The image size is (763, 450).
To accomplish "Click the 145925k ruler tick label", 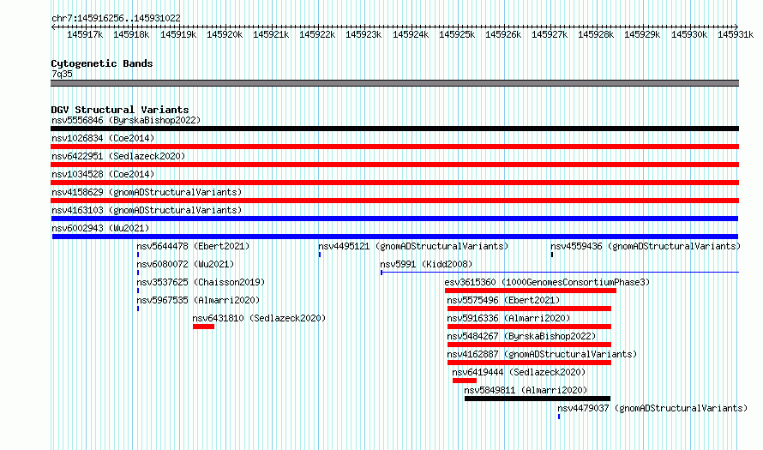I will (x=456, y=34).
